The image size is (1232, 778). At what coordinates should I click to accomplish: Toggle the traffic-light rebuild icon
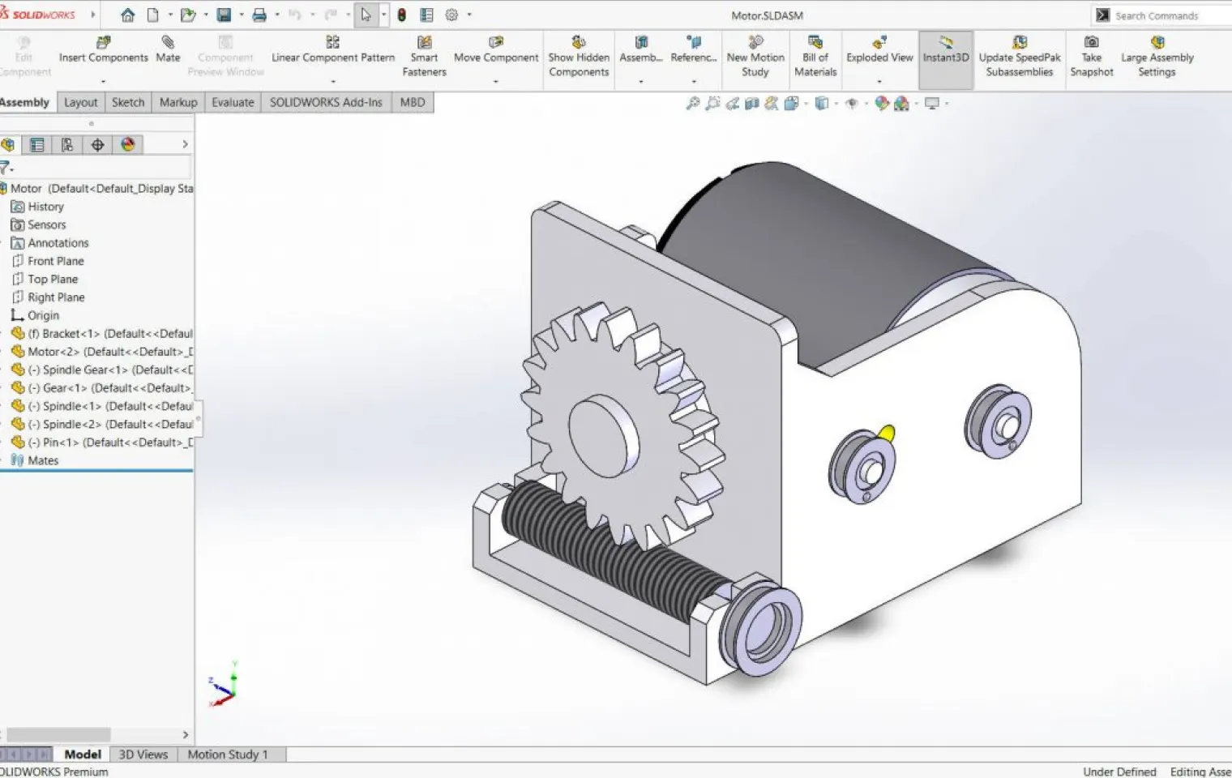pyautogui.click(x=401, y=15)
